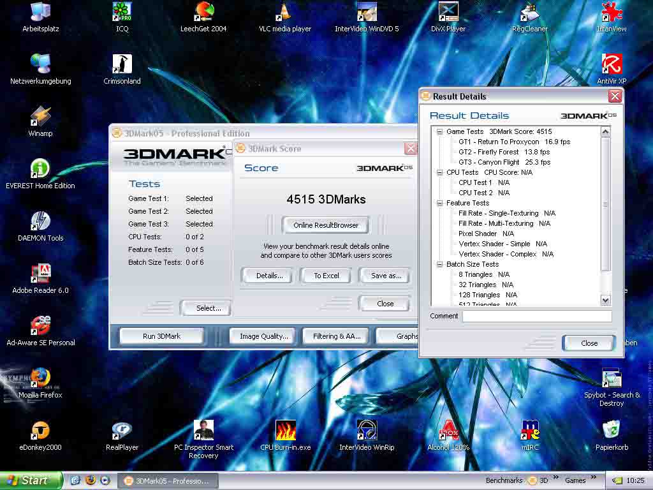Click Online ResultBrowser button
This screenshot has width=653, height=490.
click(x=326, y=225)
